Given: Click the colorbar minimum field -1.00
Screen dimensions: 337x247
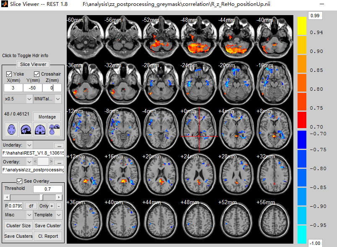Looking at the screenshot, I should click(315, 243).
